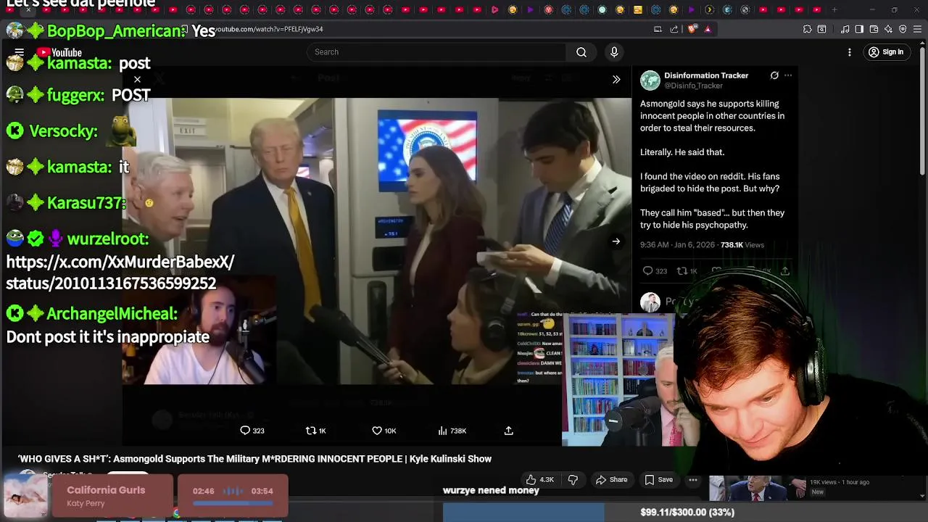Image resolution: width=928 pixels, height=522 pixels.
Task: Open the @Disinfo_Tracker handle link
Action: coord(694,86)
